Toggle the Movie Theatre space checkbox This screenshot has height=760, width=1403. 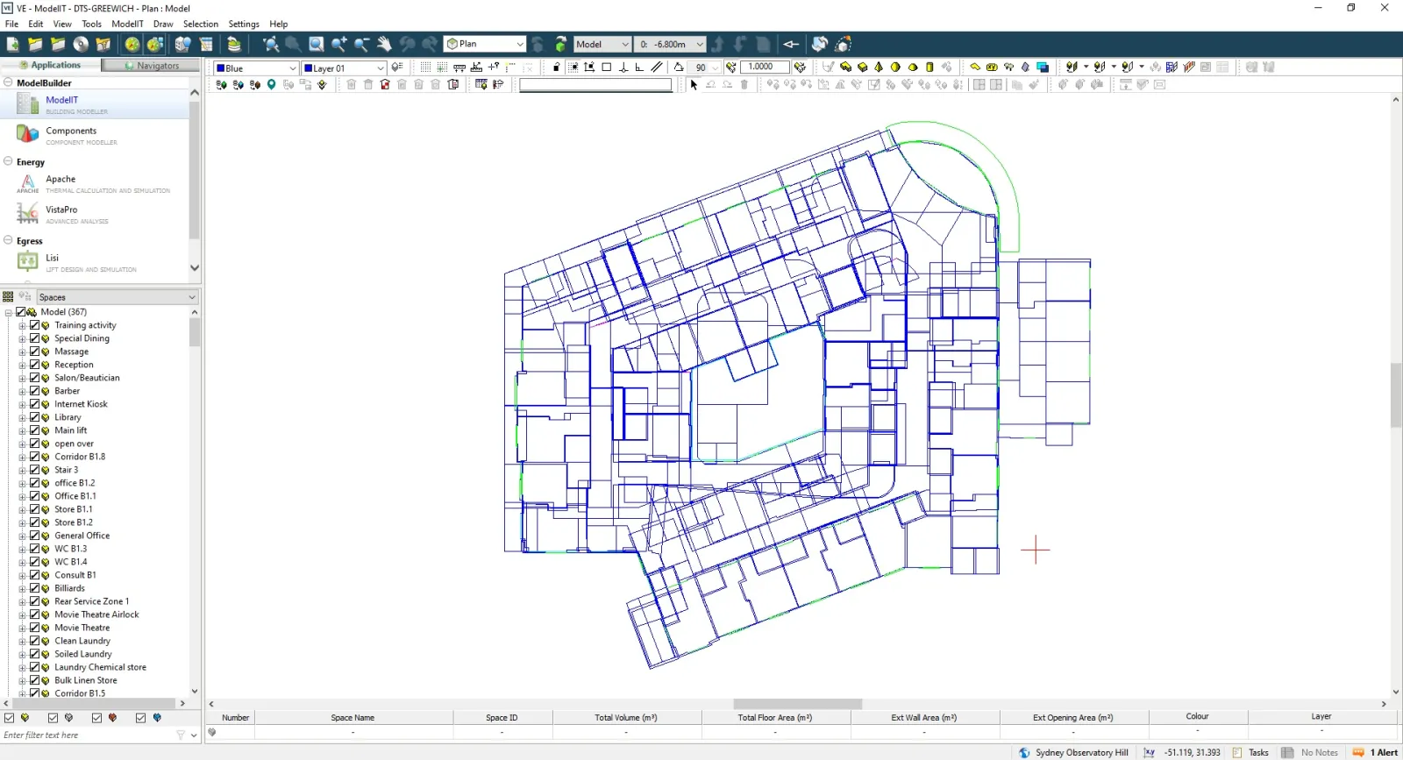point(35,628)
